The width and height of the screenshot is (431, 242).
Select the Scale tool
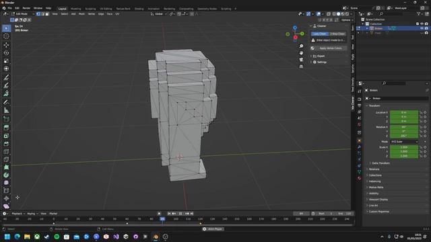tap(6, 61)
